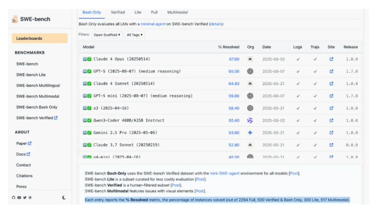Sort by Model column header
Image resolution: width=371 pixels, height=205 pixels.
89,47
